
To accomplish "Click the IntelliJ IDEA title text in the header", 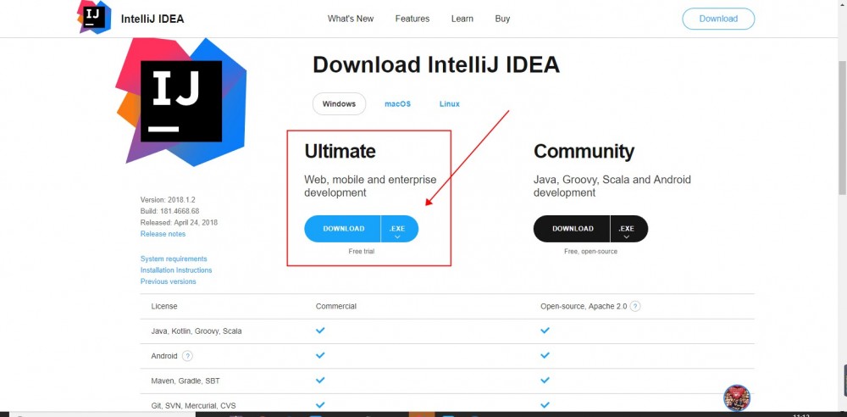I will [152, 19].
